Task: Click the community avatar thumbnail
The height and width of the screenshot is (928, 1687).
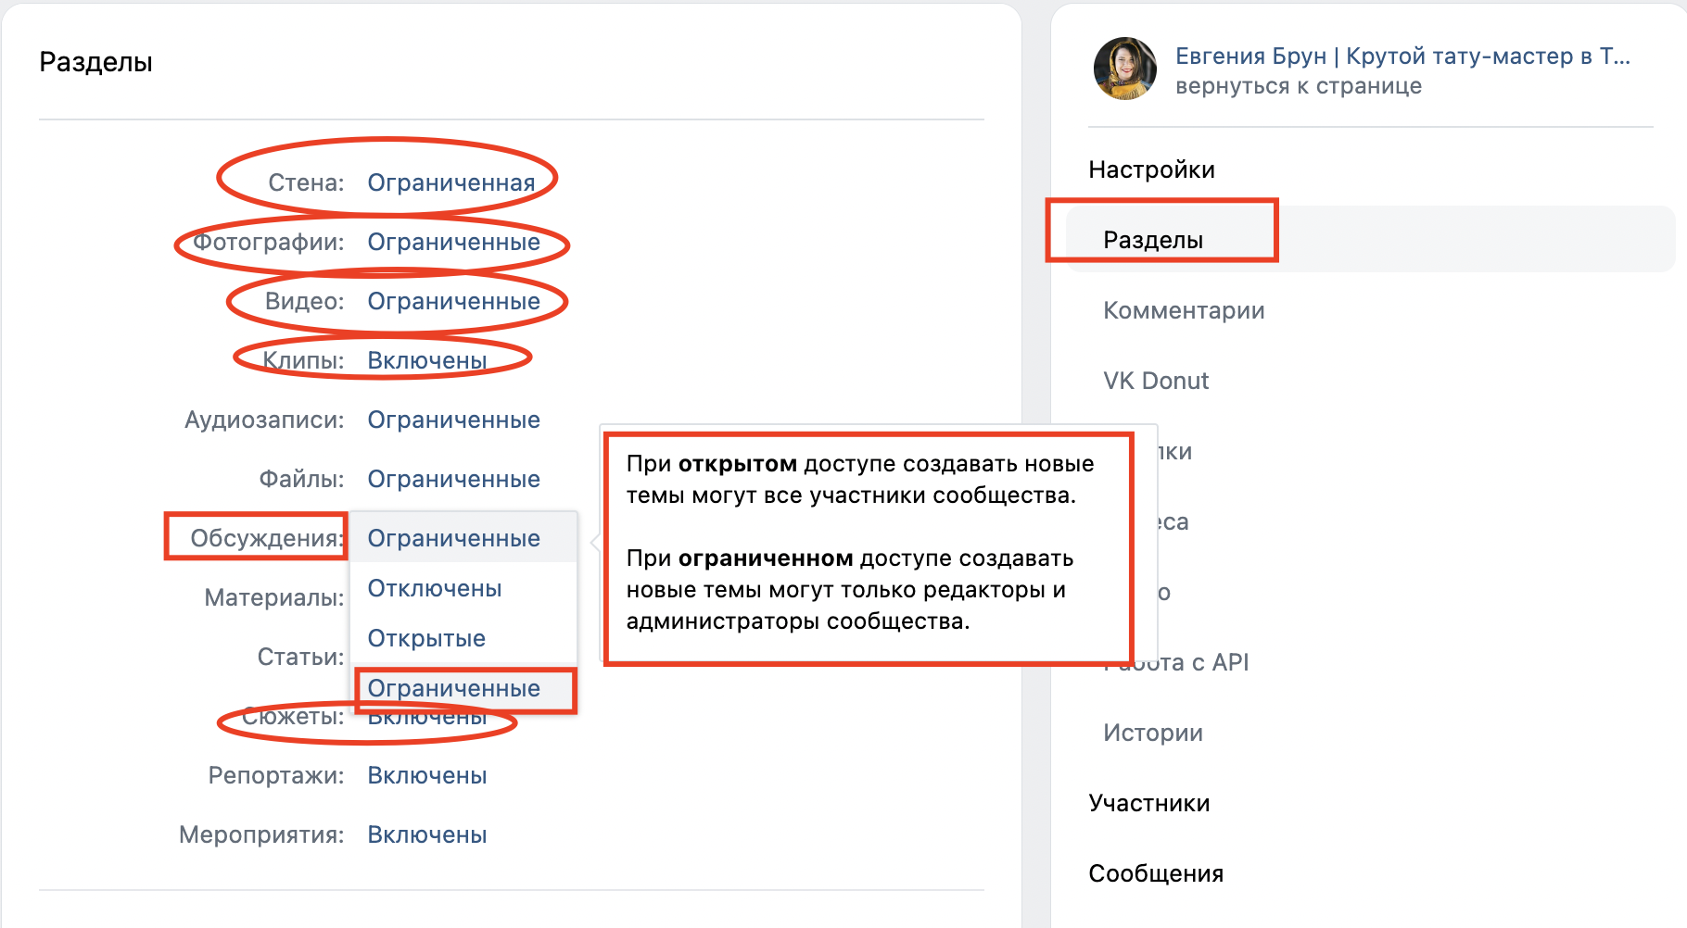Action: pyautogui.click(x=1125, y=69)
